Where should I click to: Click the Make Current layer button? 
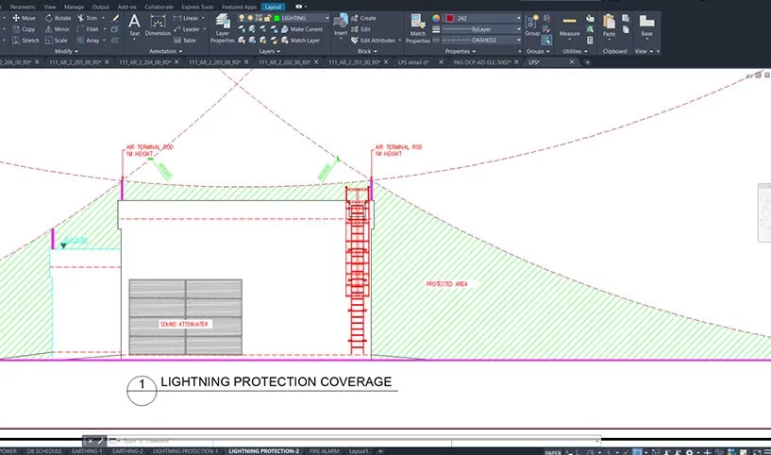coord(304,29)
